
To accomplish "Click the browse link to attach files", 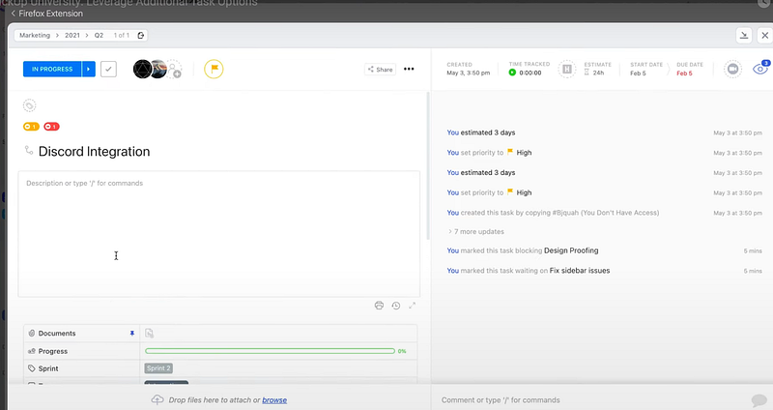I will pos(274,400).
